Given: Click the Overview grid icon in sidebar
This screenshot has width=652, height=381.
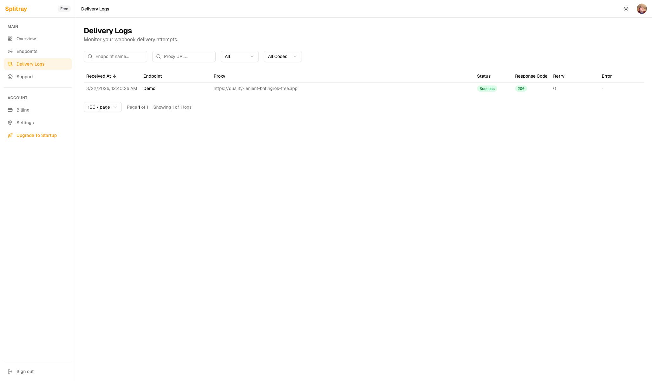Looking at the screenshot, I should (10, 39).
